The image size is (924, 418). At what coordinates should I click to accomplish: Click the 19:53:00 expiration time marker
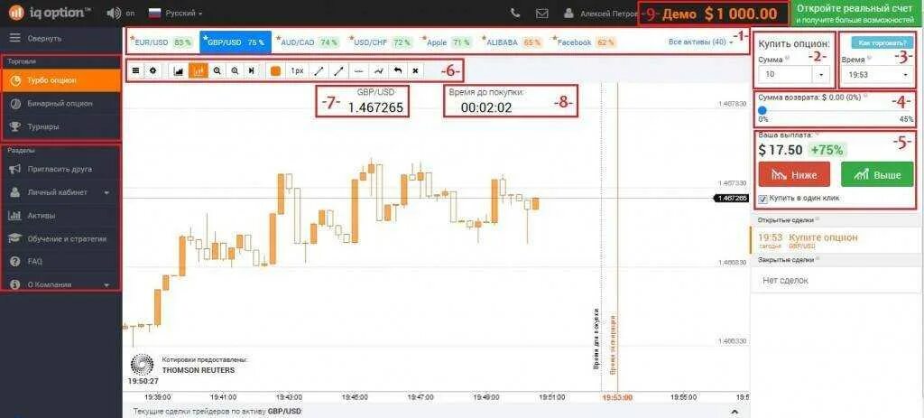tap(616, 398)
